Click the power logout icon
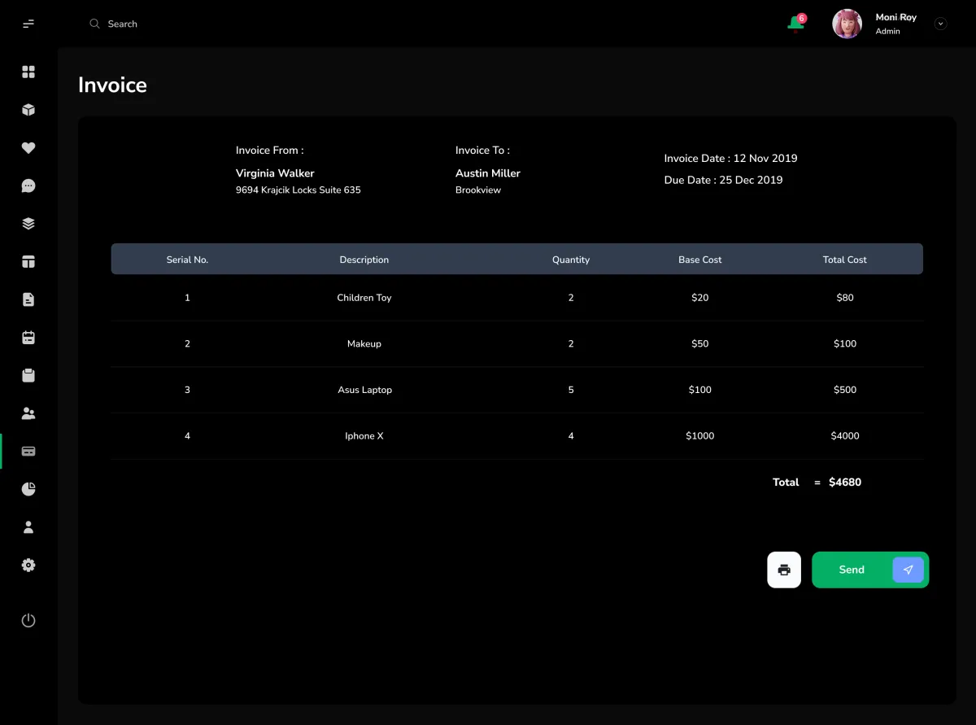This screenshot has width=976, height=725. point(28,620)
